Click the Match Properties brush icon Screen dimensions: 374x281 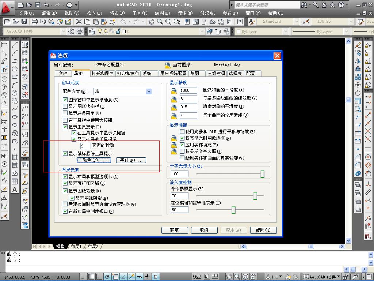coord(104,22)
